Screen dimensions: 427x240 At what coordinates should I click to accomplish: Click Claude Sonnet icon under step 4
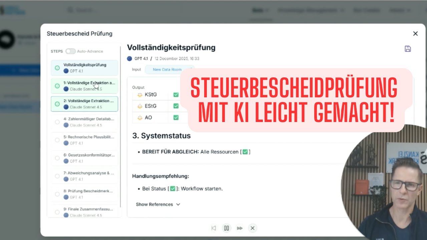(x=66, y=125)
